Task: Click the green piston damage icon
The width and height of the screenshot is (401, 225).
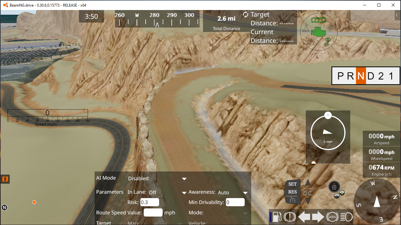Action: click(327, 42)
